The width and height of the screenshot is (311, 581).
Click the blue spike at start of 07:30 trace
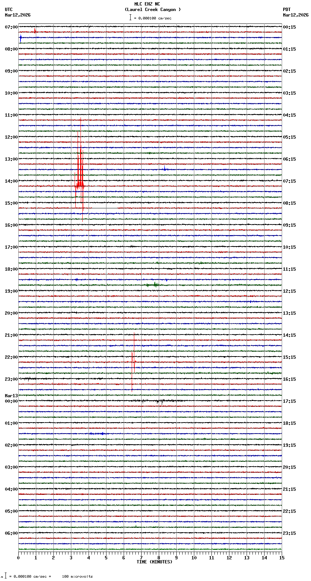[x=20, y=38]
